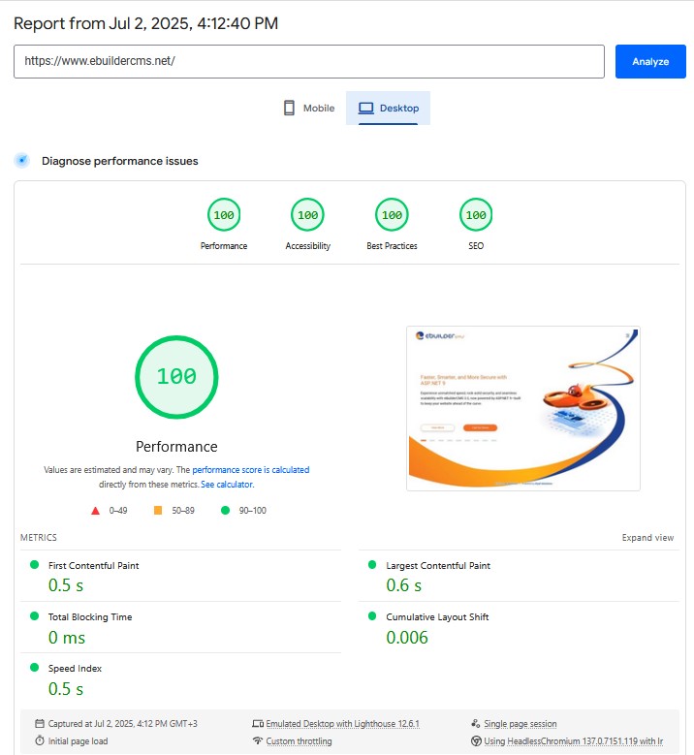The image size is (694, 755).
Task: Click the Emulated Desktop device icon
Action: pos(257,724)
